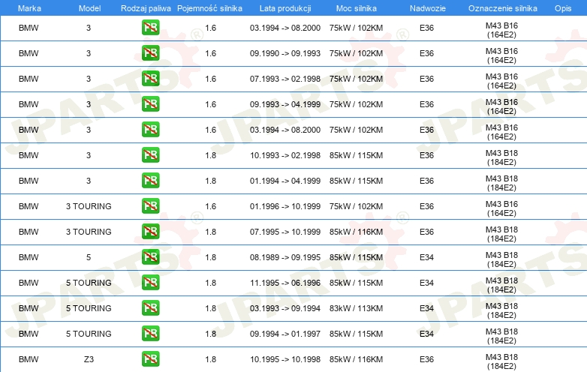Image resolution: width=587 pixels, height=372 pixels.
Task: Click fuel icon in row dated 09.1994 -> 01.1997
Action: click(150, 334)
